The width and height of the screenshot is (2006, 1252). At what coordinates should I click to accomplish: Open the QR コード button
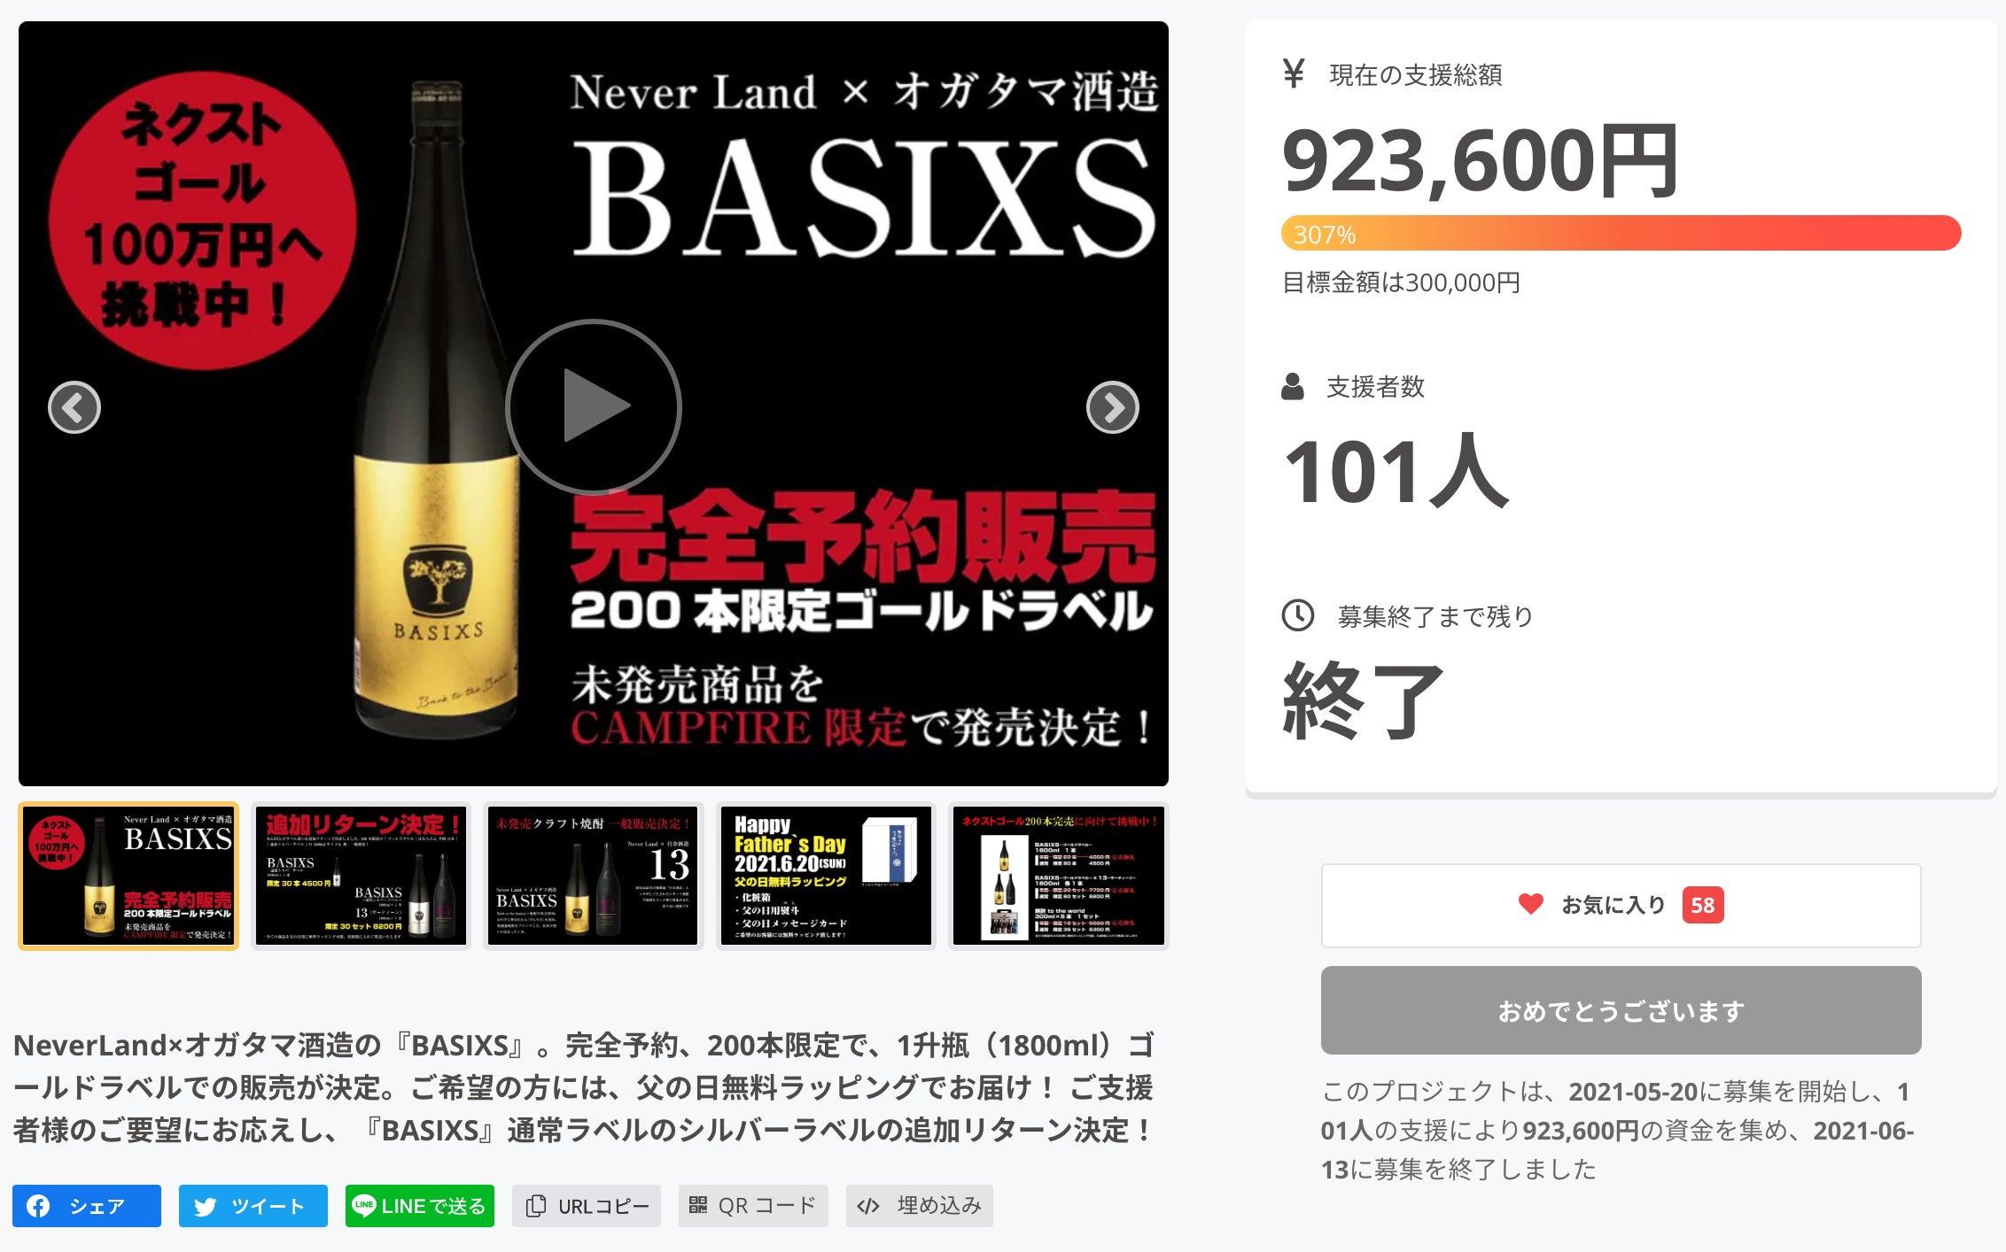(753, 1206)
